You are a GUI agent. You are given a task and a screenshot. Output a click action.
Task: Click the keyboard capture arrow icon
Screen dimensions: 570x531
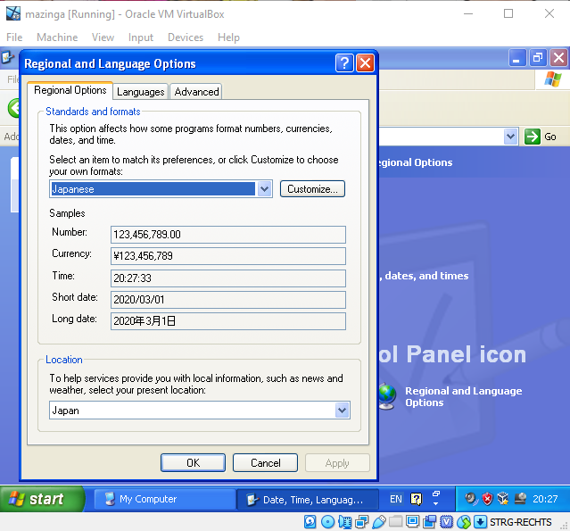click(480, 522)
